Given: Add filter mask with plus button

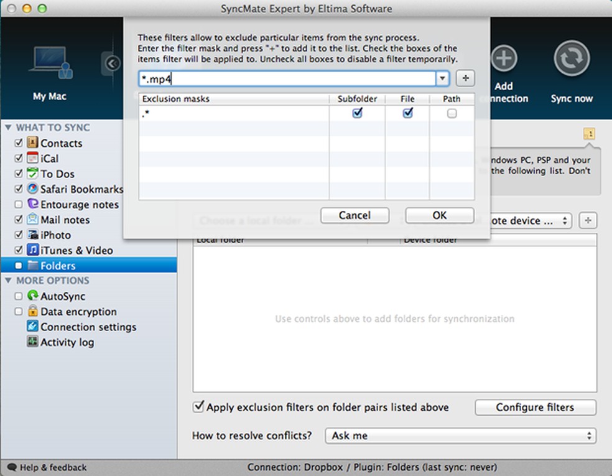Looking at the screenshot, I should coord(465,78).
